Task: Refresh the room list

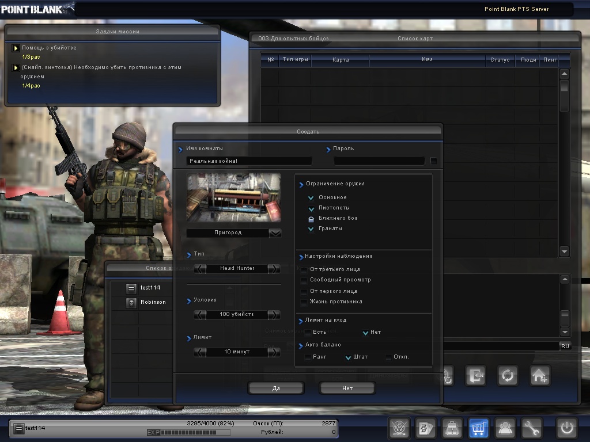Action: (x=508, y=376)
